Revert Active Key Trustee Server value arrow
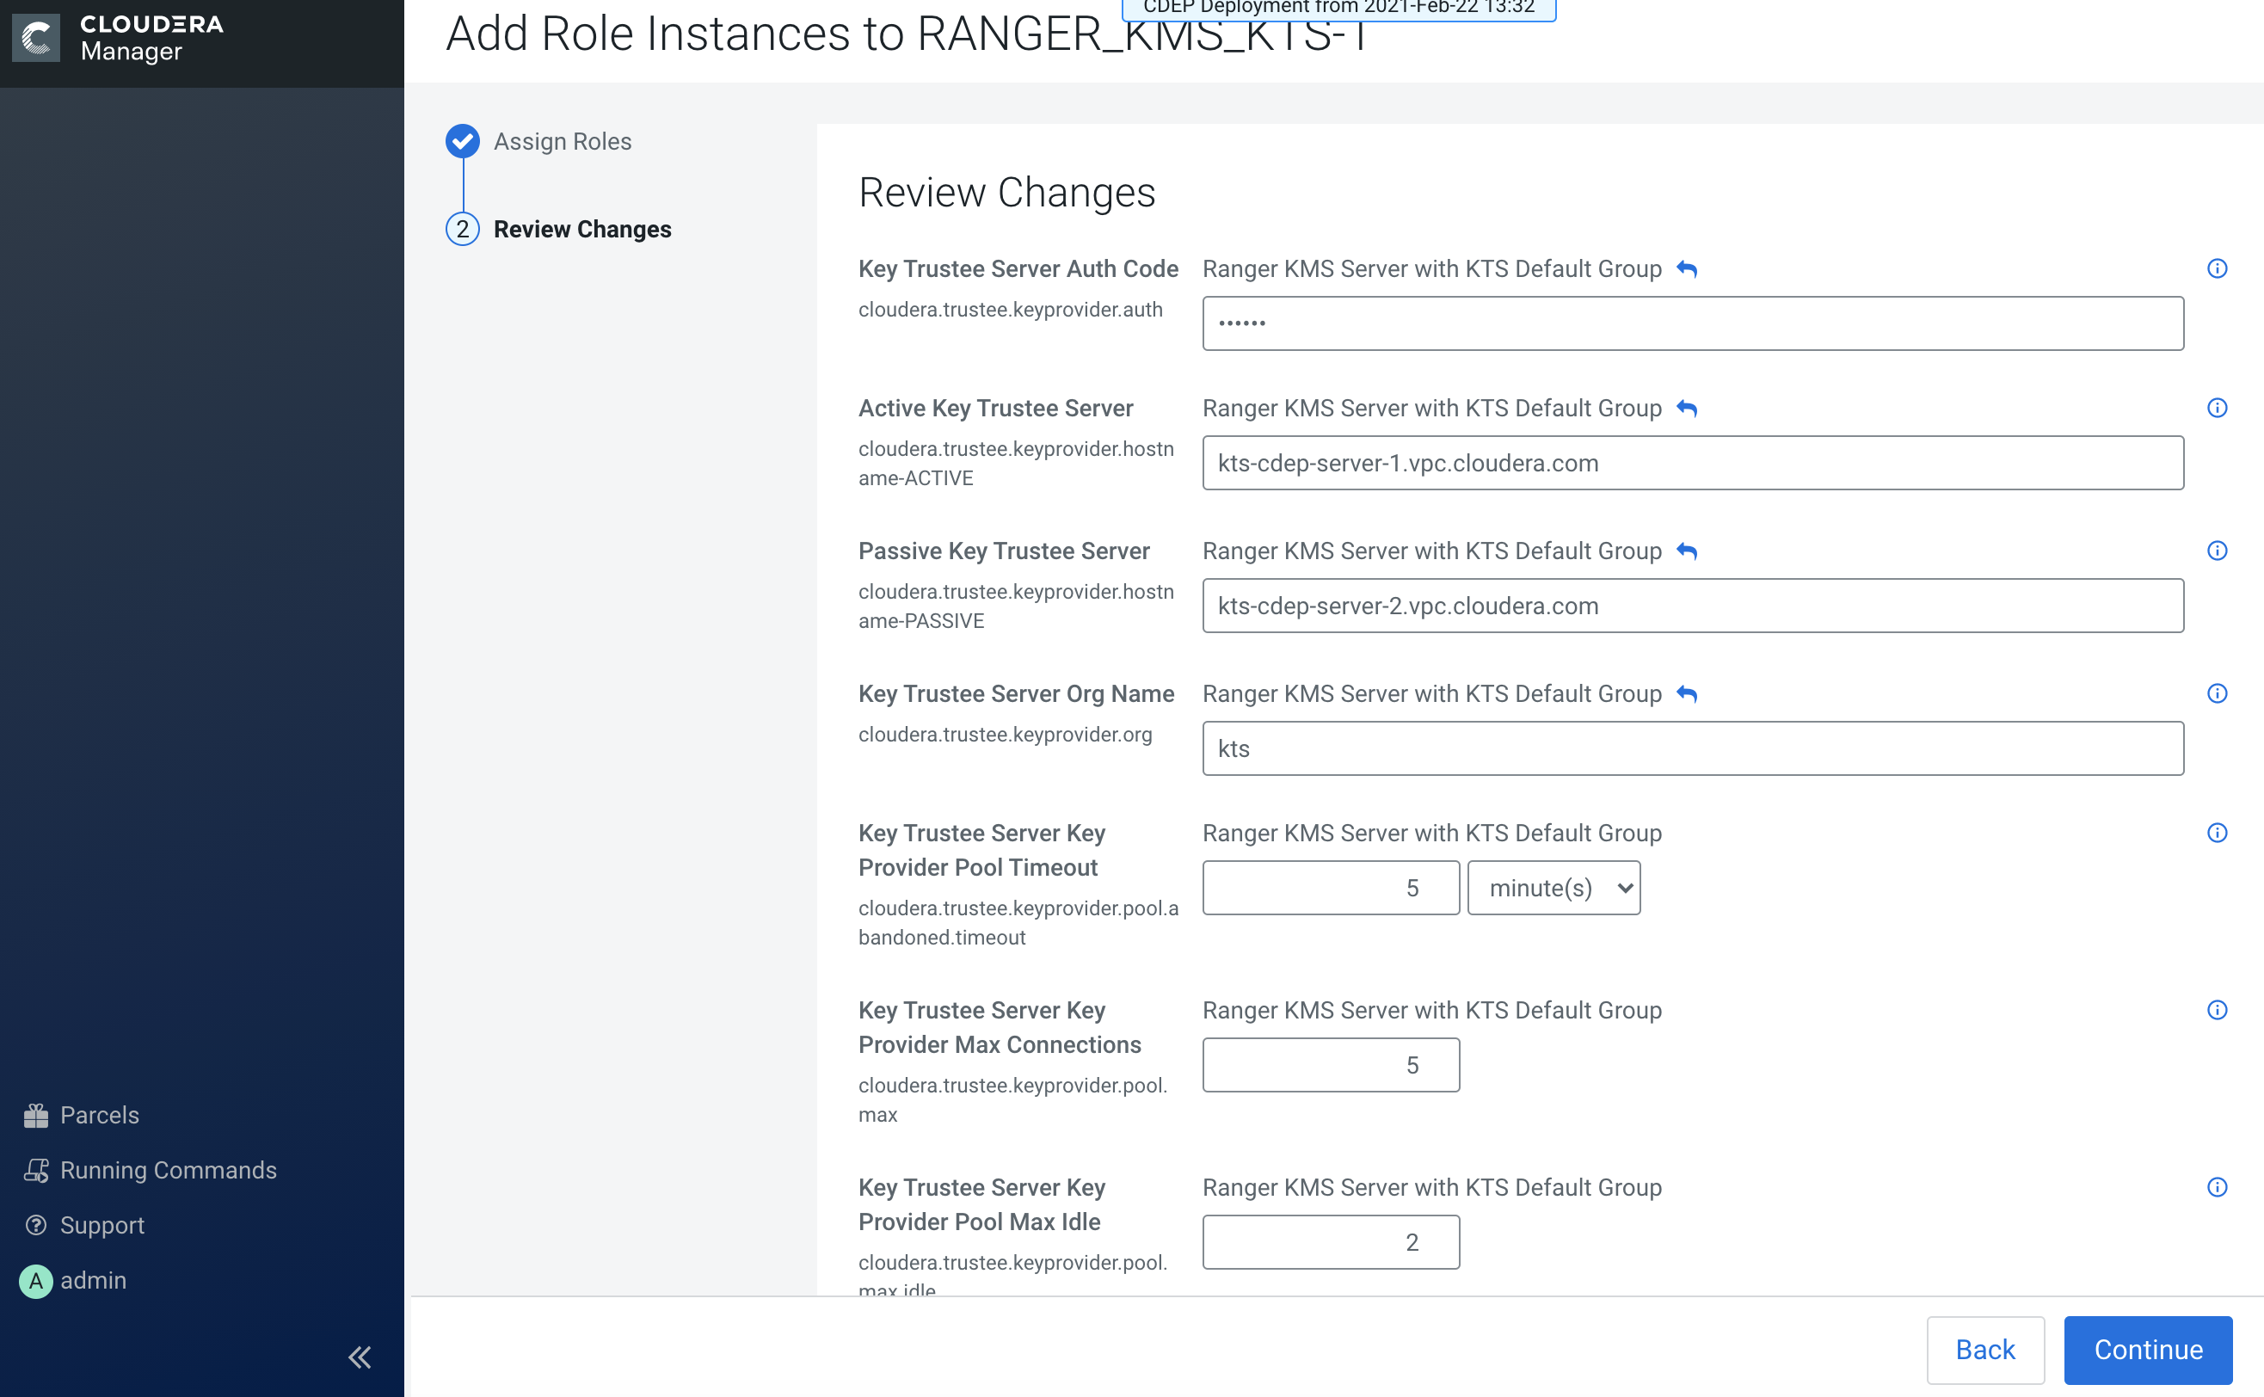Viewport: 2264px width, 1397px height. (x=1687, y=409)
